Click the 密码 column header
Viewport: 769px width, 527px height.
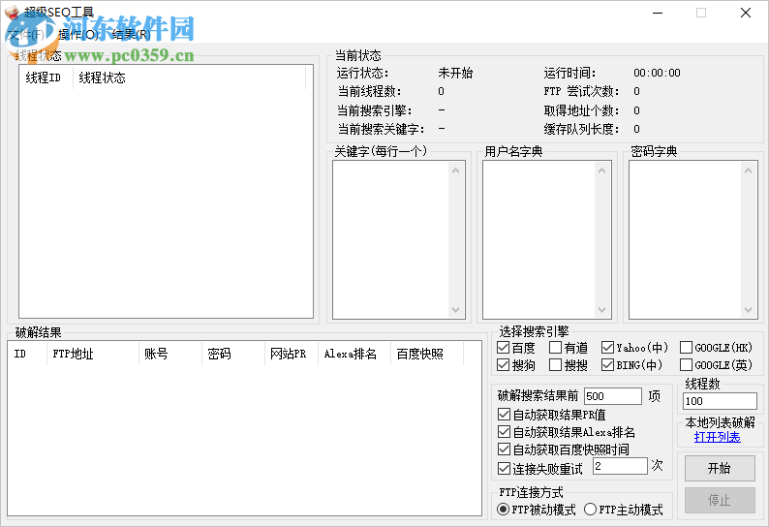coord(233,354)
